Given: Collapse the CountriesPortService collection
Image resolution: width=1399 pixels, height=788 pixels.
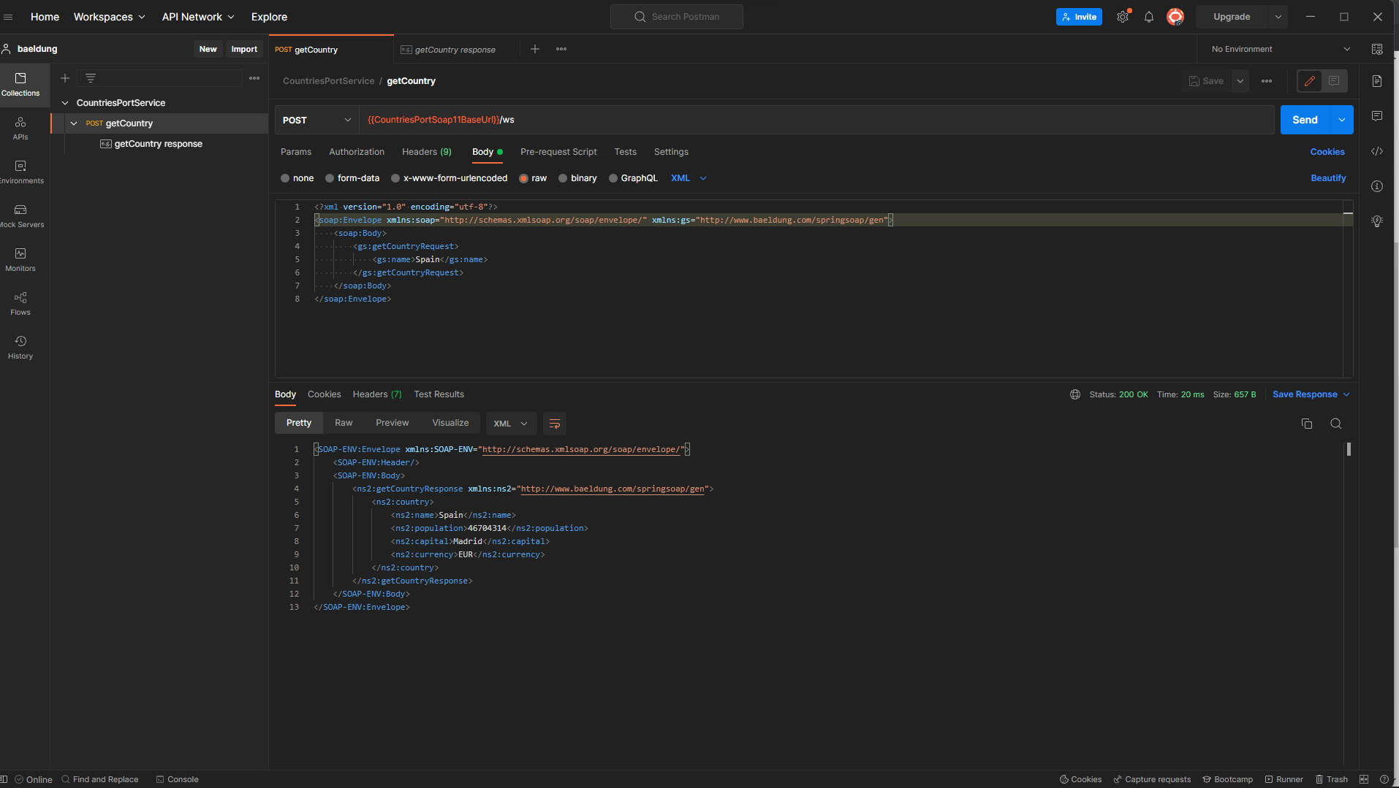Looking at the screenshot, I should [x=65, y=103].
